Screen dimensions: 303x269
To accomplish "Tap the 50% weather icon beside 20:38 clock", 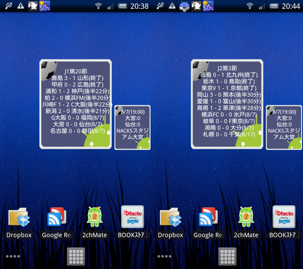I will click(x=45, y=6).
